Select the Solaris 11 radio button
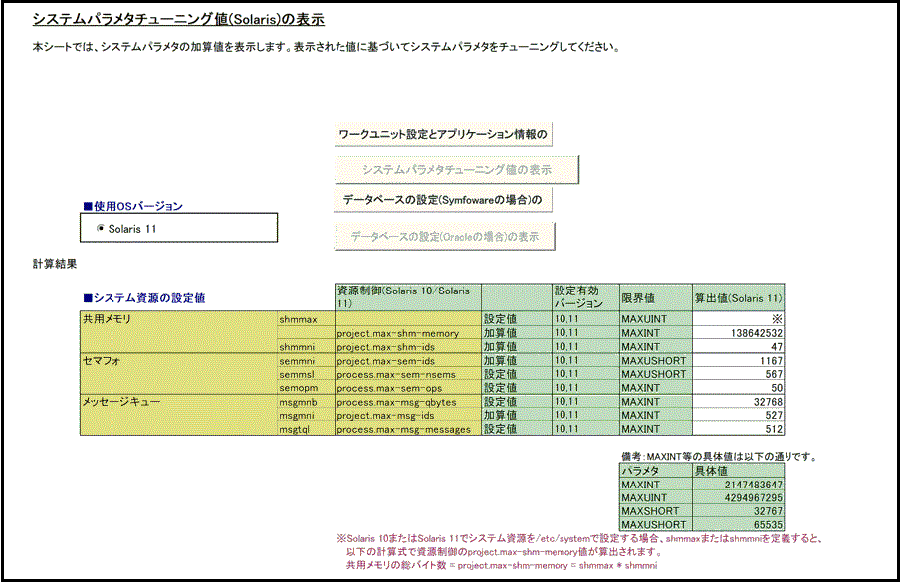The height and width of the screenshot is (583, 900). coord(101,229)
